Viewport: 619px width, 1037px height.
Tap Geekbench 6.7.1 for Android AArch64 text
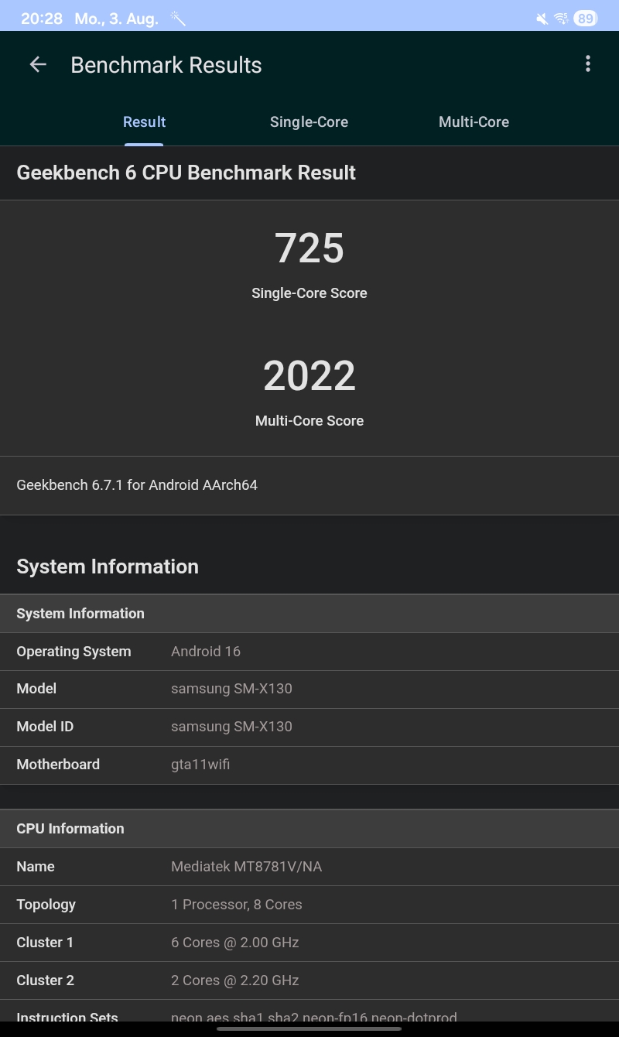pos(137,485)
